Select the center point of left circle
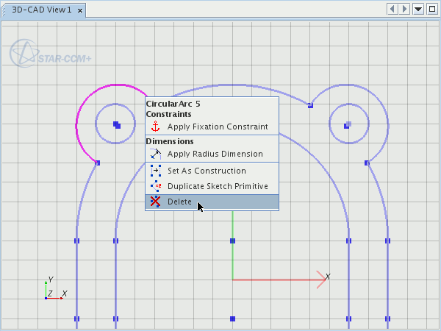 116,125
